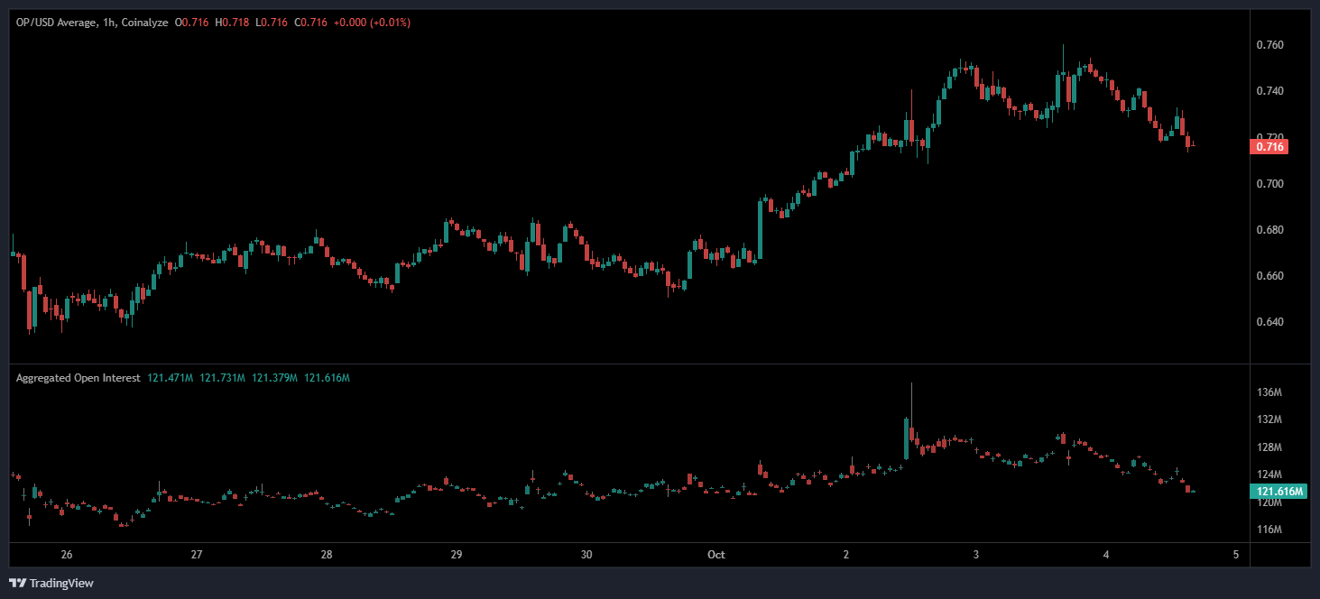This screenshot has height=599, width=1320.
Task: Click the 0.760 price axis label
Action: click(1269, 45)
